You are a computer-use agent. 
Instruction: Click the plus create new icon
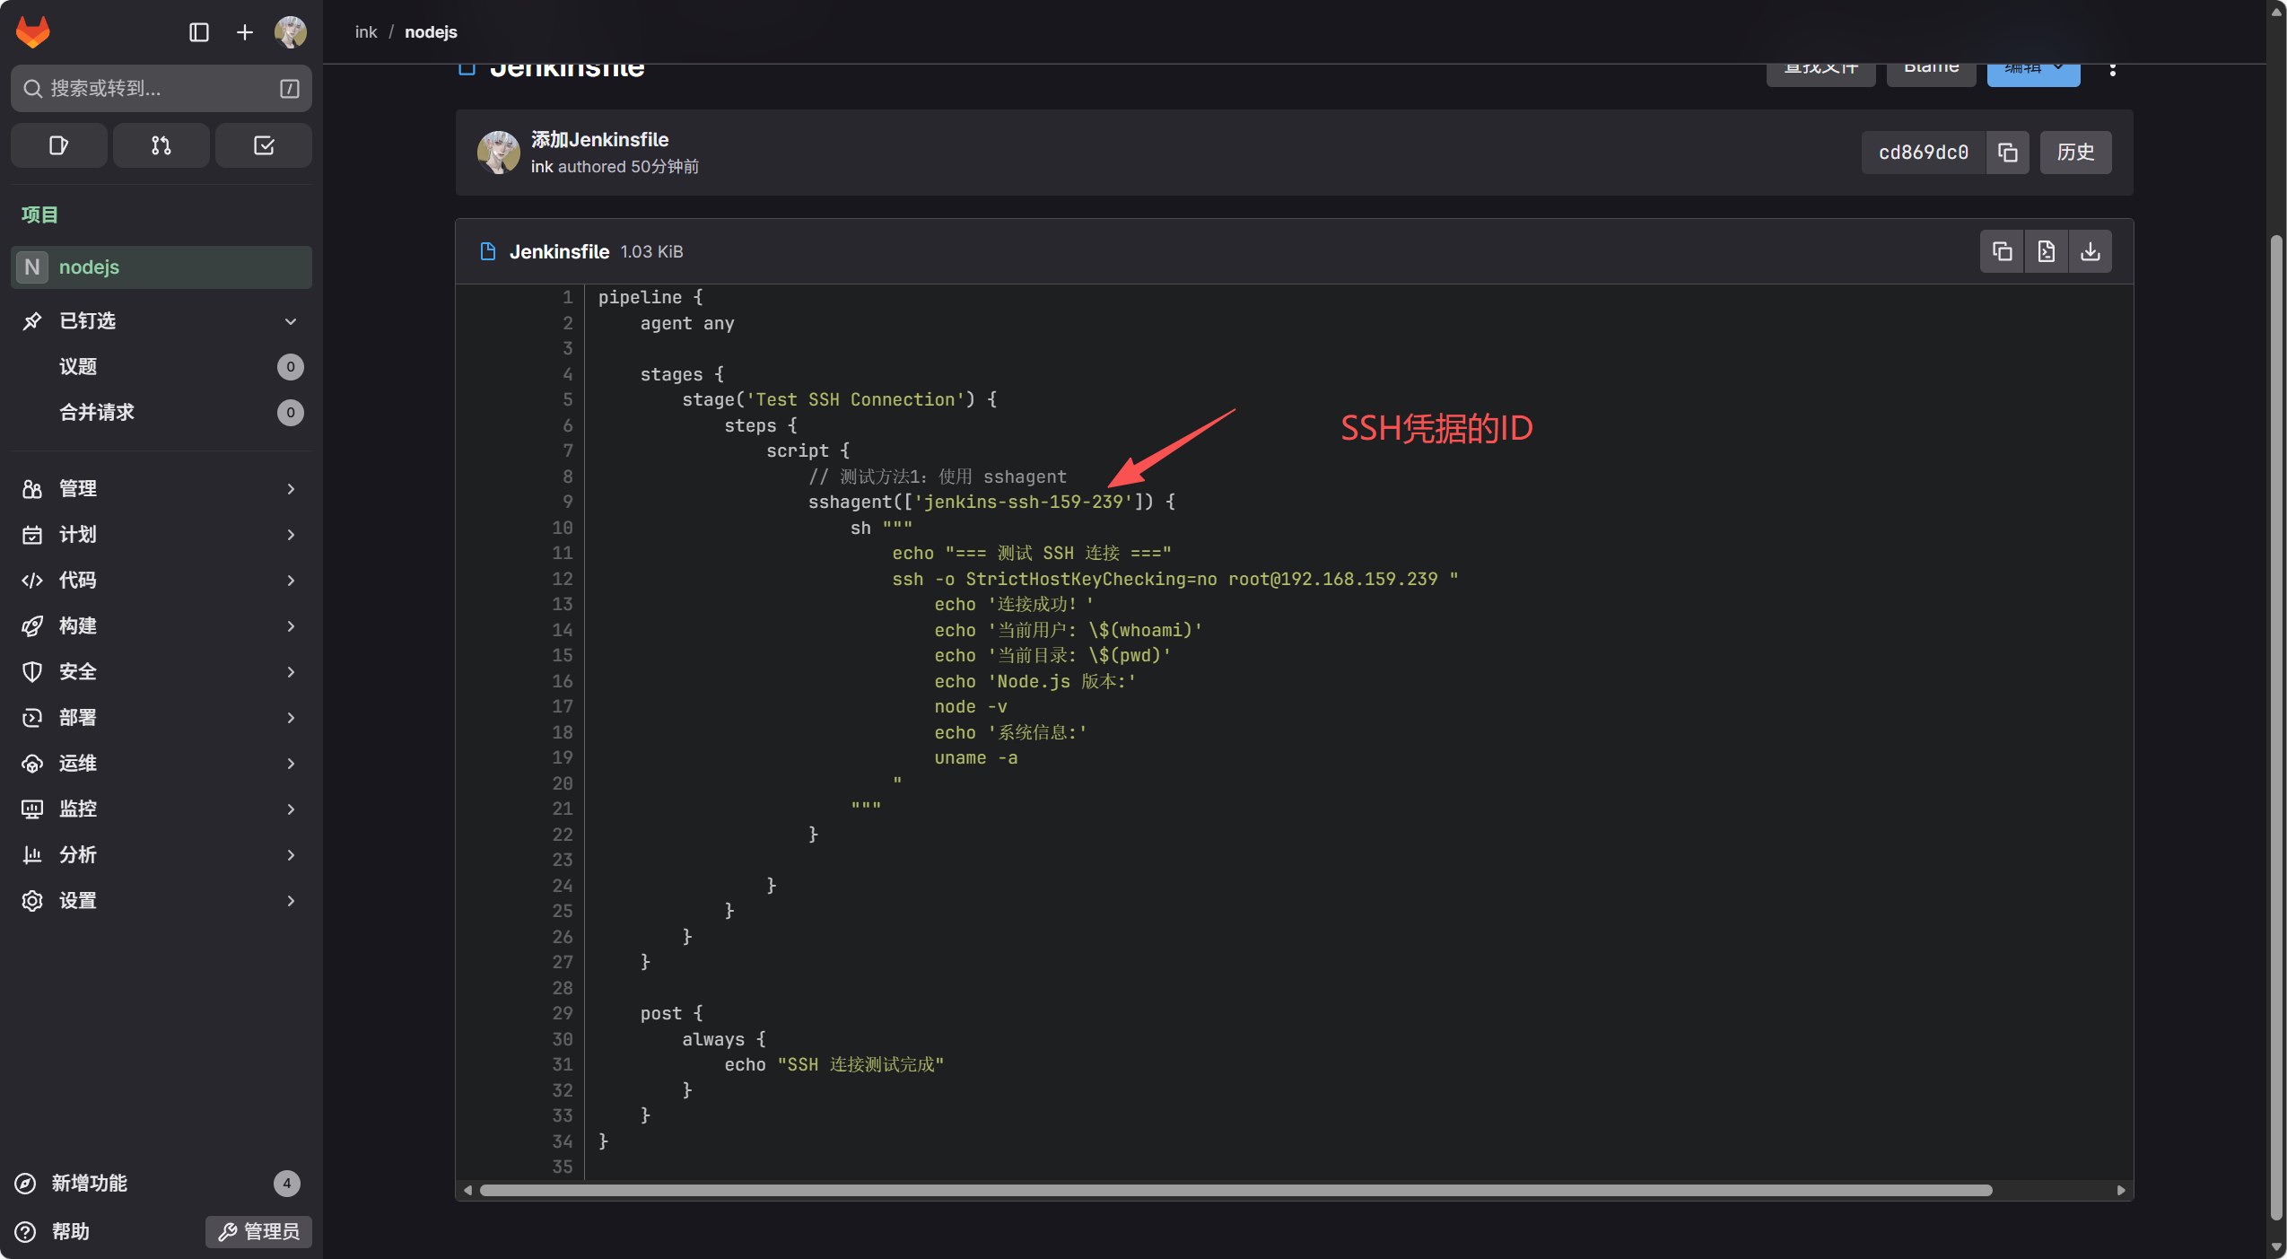(x=244, y=32)
